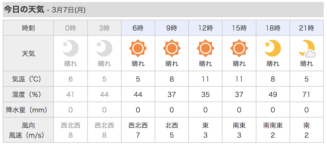
Task: Click the 今日の天気 heading
Action: point(24,10)
